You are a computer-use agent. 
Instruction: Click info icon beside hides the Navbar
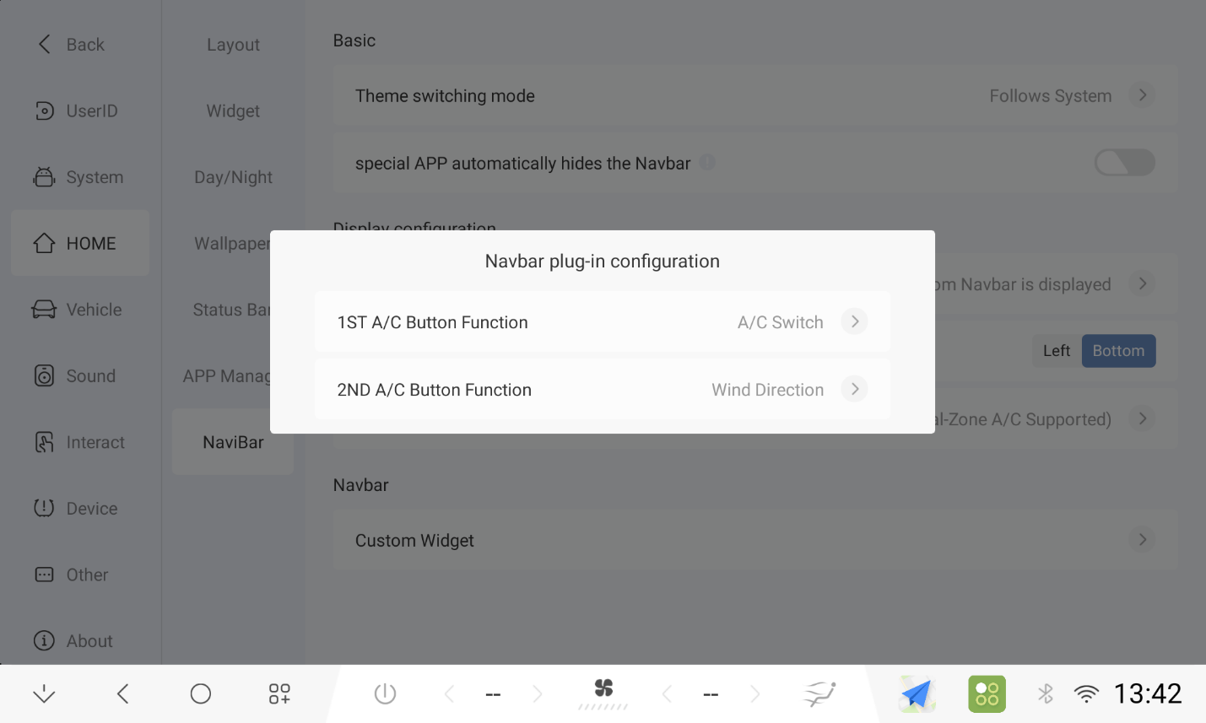coord(708,162)
